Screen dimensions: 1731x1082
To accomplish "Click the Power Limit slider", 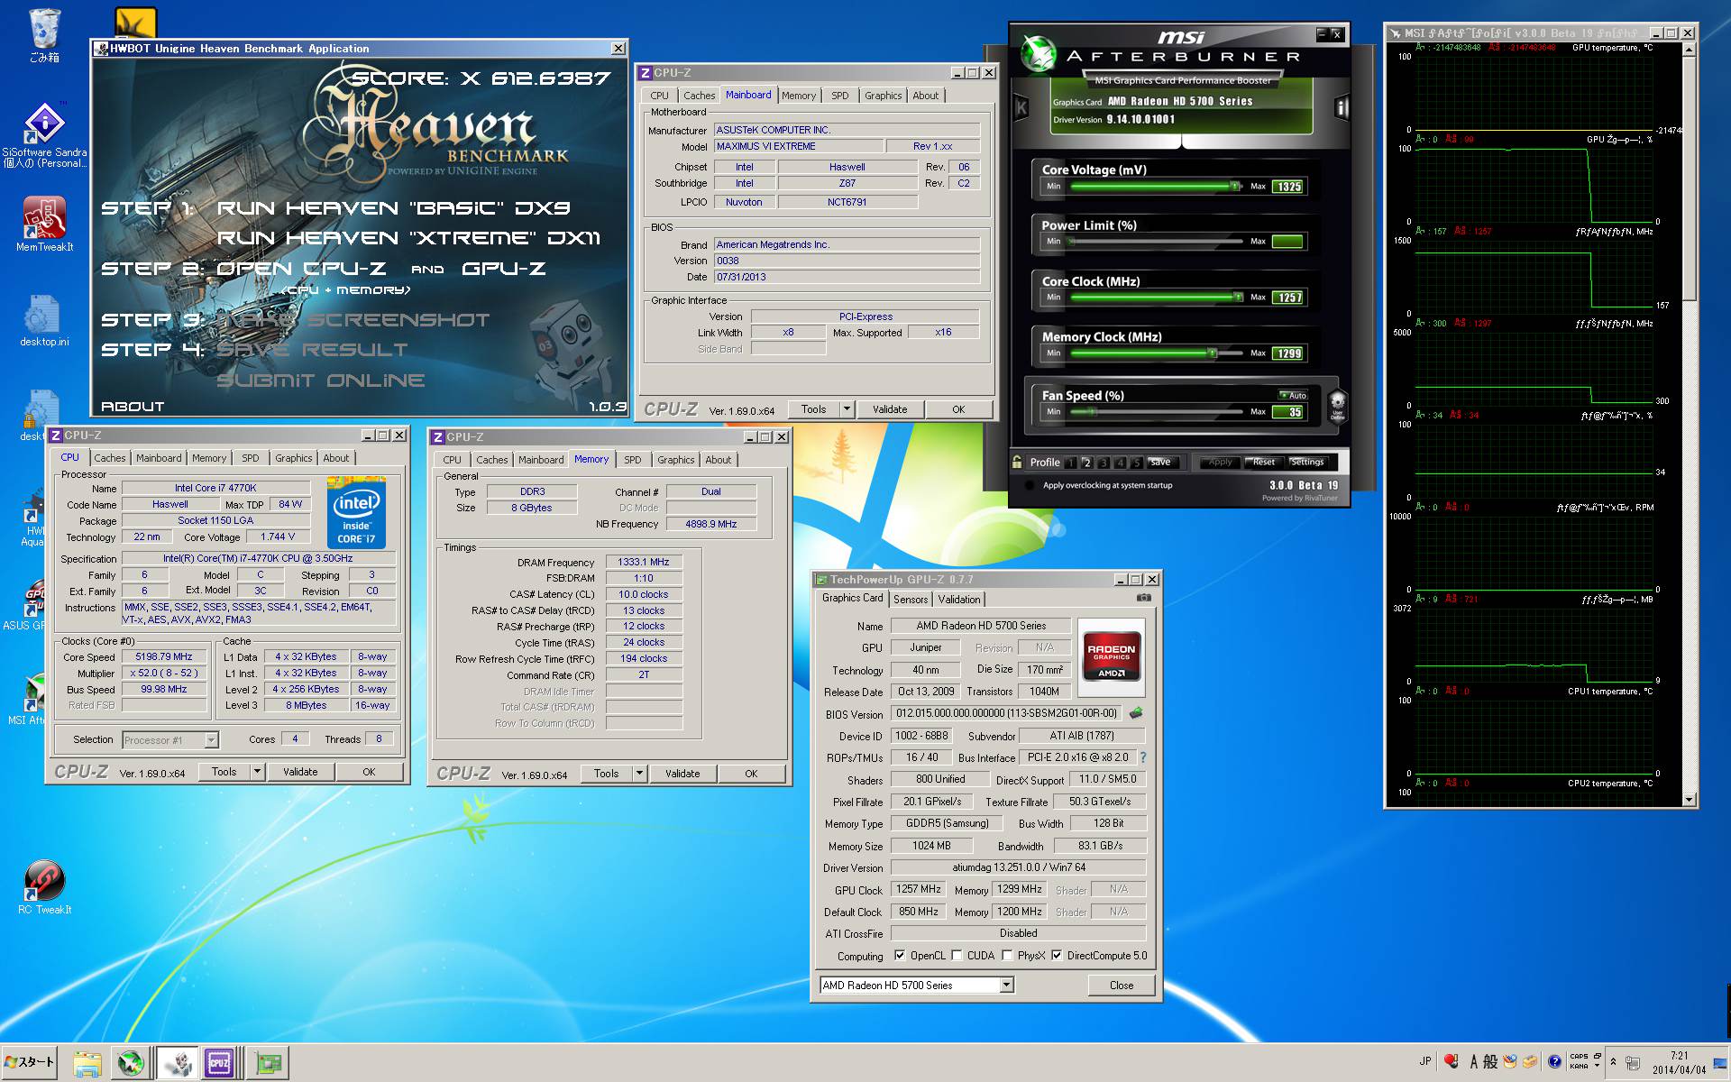I will click(1157, 242).
